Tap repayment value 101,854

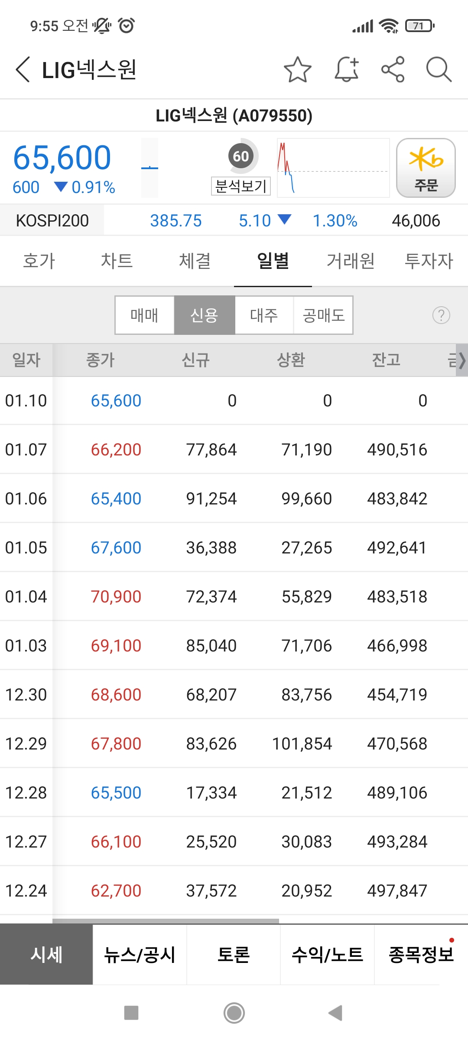302,743
